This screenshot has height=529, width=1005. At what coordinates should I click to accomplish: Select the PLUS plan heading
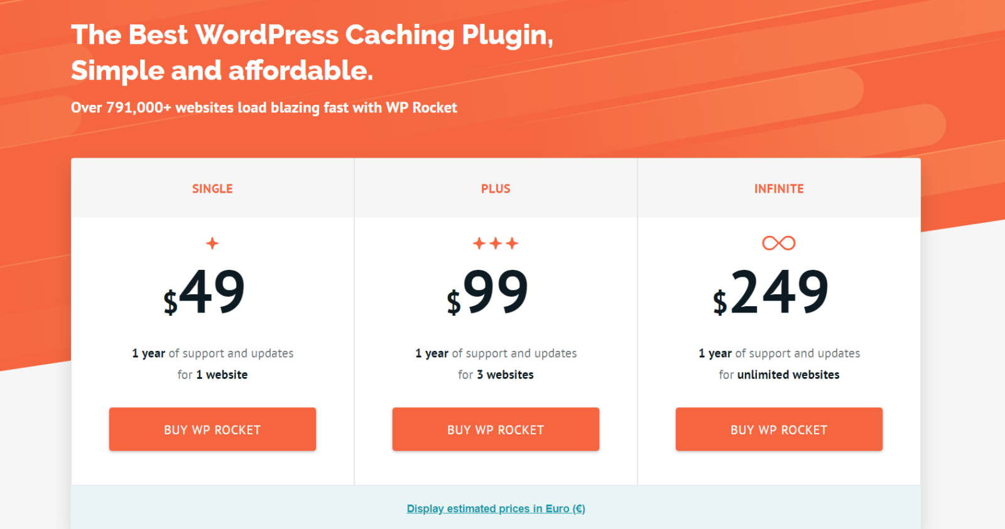[496, 189]
